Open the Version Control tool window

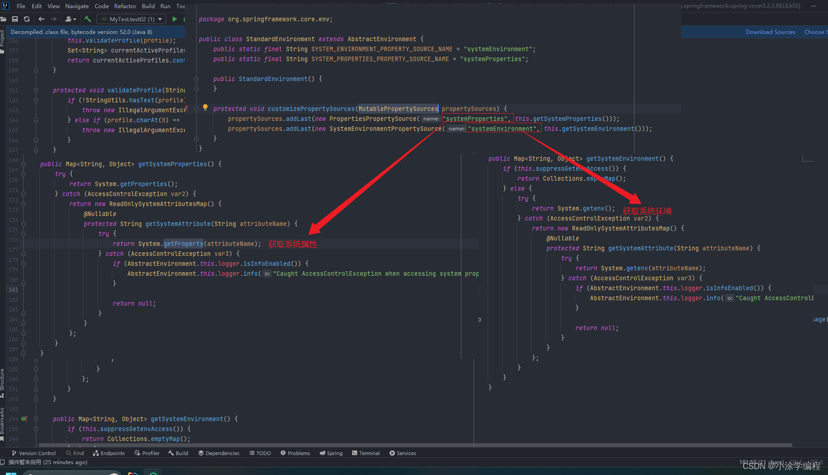34,453
